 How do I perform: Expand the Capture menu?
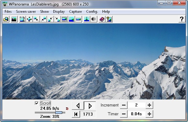(75, 12)
